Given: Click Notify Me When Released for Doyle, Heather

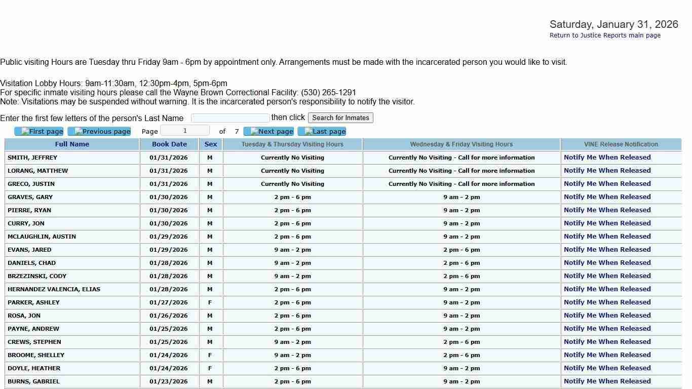Looking at the screenshot, I should click(x=607, y=368).
